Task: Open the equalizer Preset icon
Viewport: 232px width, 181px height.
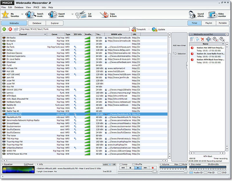Action: point(26,164)
